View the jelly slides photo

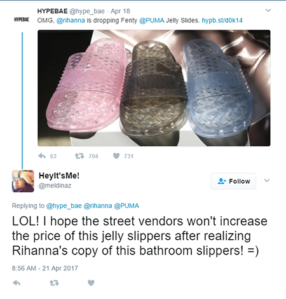pos(154,88)
